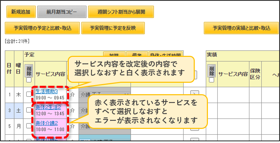This screenshot has width=280, height=143.
Task: Check the row checkbox for day 1 木
Action: click(x=29, y=94)
